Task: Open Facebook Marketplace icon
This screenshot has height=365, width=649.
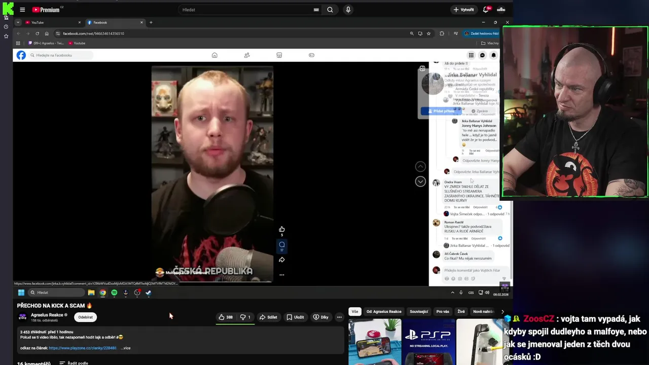Action: coord(279,55)
